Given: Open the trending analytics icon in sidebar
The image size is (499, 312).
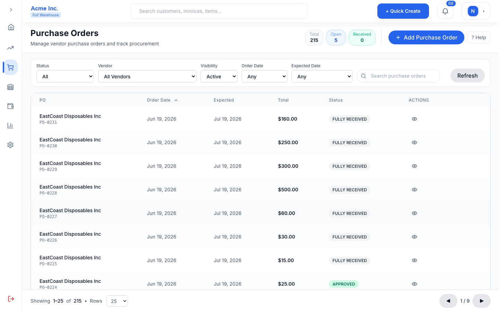Looking at the screenshot, I should pyautogui.click(x=10, y=48).
